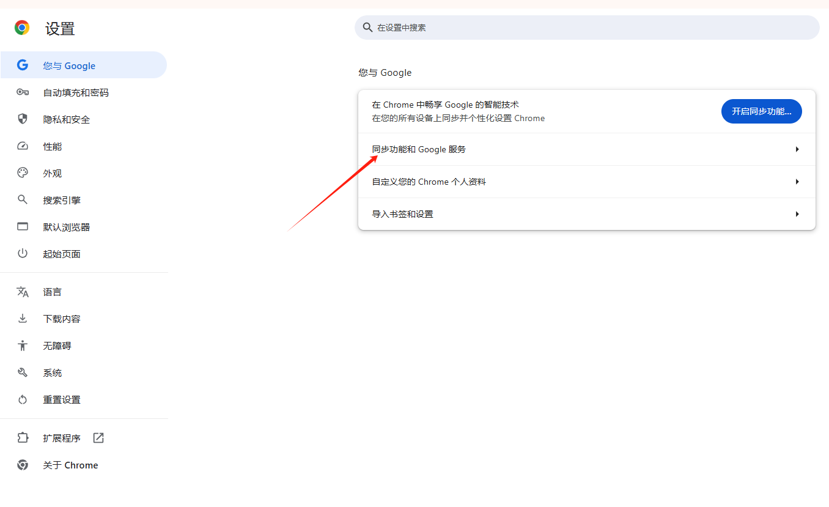Click the 在设置中搜索 search field
Image resolution: width=829 pixels, height=507 pixels.
(587, 28)
